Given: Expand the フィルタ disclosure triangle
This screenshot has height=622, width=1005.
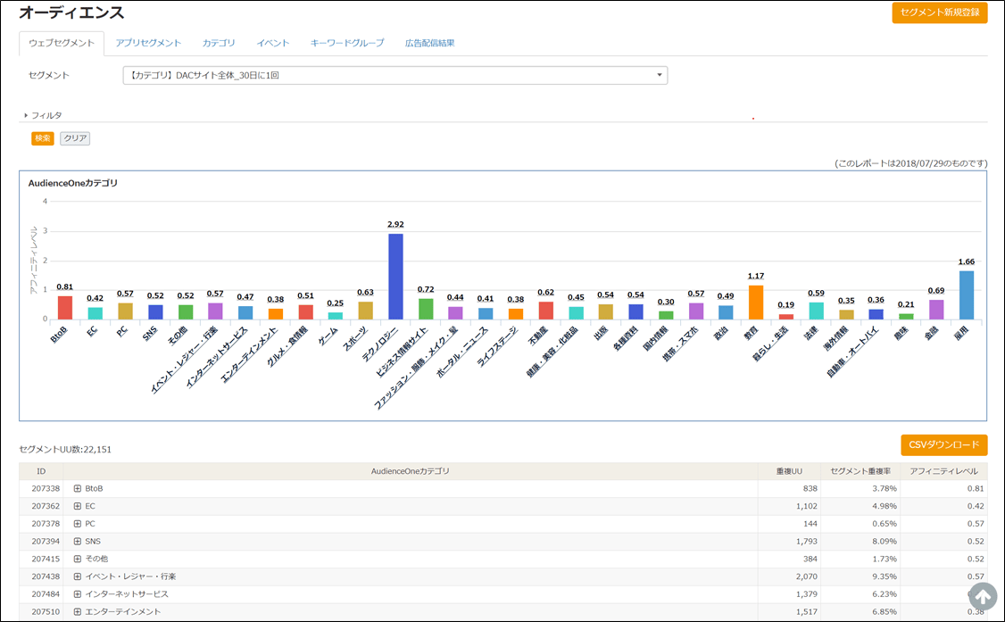Looking at the screenshot, I should pyautogui.click(x=27, y=115).
